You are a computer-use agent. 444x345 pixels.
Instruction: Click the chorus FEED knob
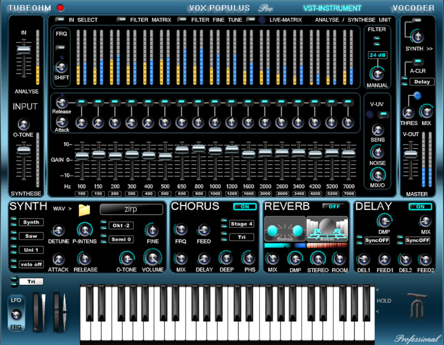pos(203,230)
